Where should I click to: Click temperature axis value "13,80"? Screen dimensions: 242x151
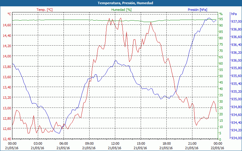7,67
